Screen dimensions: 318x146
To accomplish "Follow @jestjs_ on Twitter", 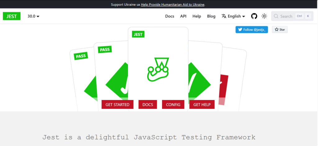I will pos(252,30).
